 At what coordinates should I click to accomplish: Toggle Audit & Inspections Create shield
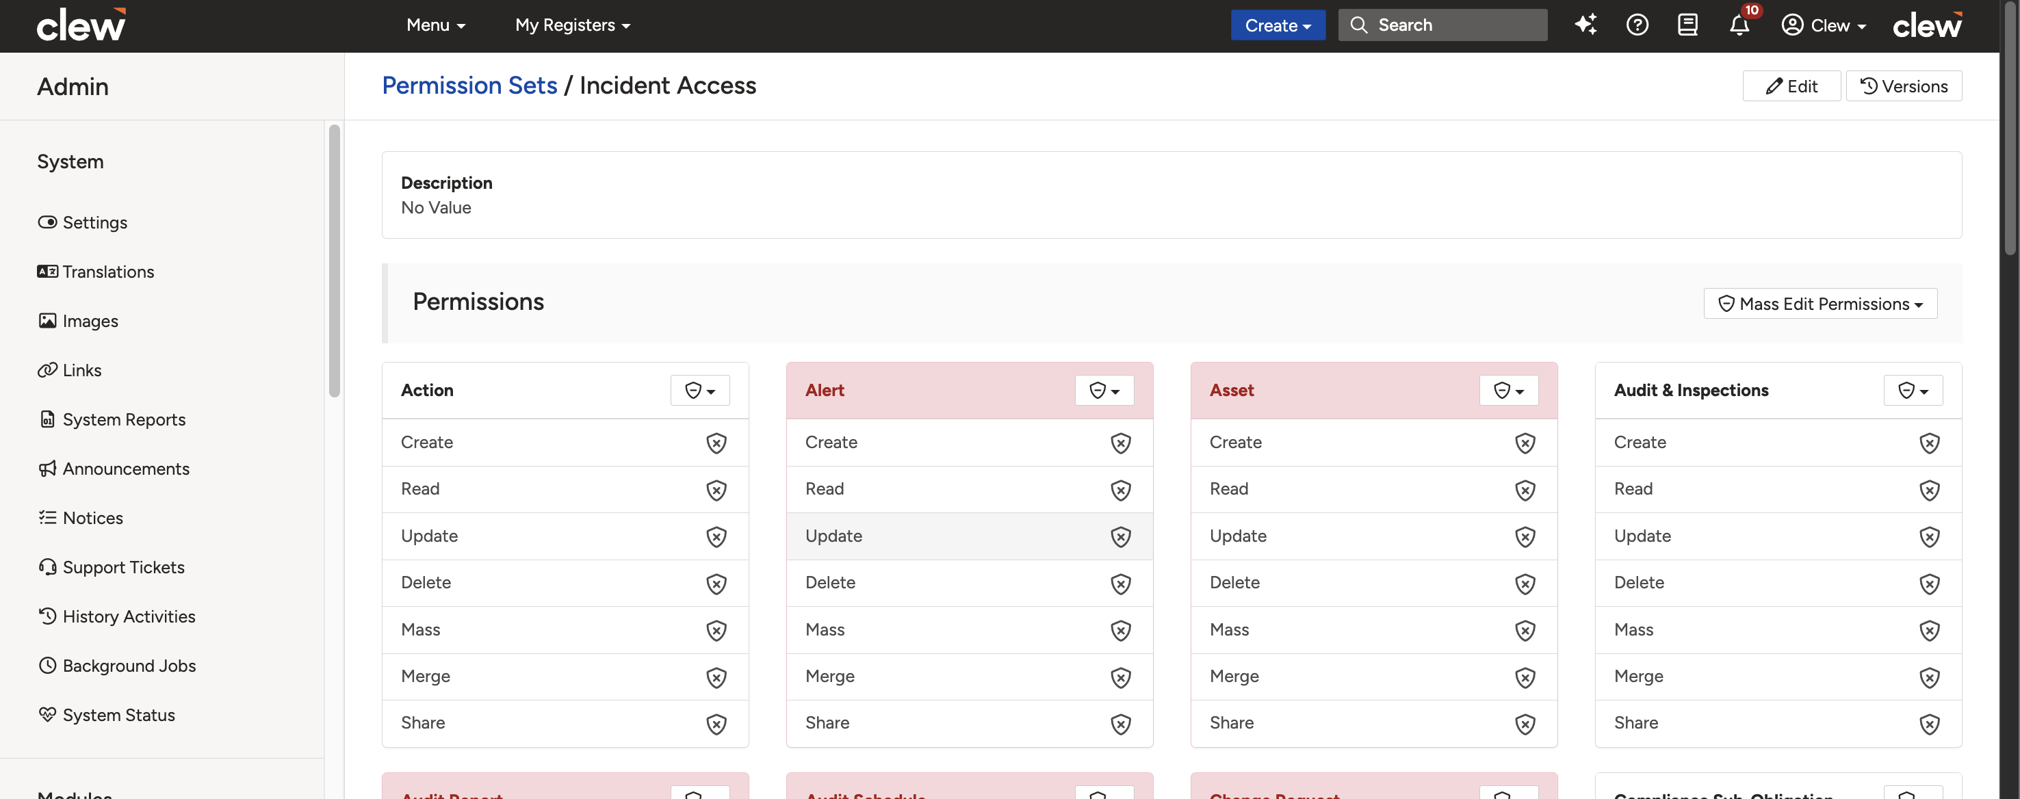(1929, 443)
